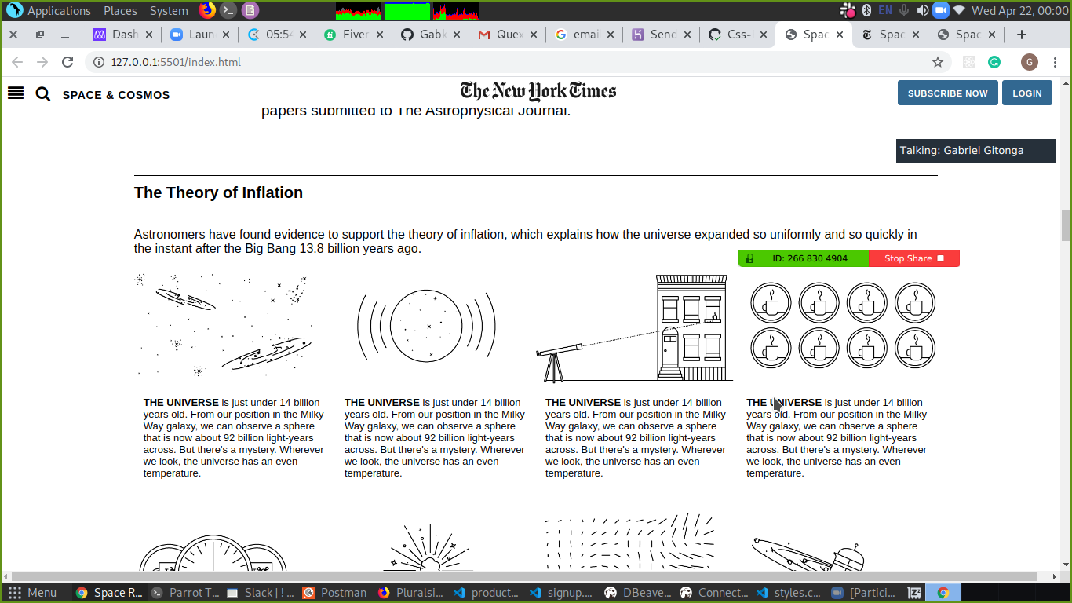
Task: Switch to DBeaver in the taskbar
Action: 638,593
